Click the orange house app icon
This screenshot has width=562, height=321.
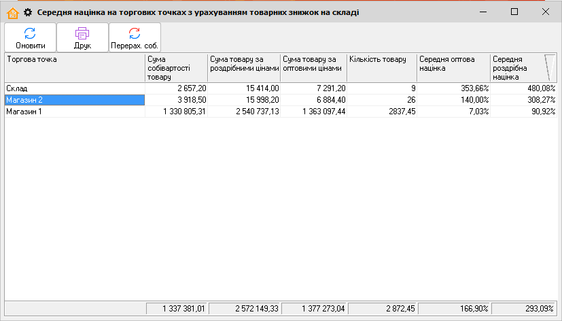click(x=12, y=12)
